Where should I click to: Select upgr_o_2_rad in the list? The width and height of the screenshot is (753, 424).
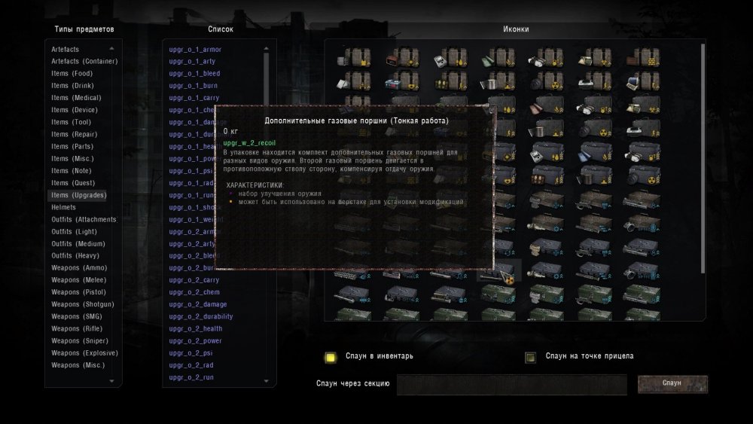(x=191, y=365)
